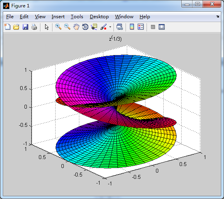Save the figure with the floppy disk icon
The width and height of the screenshot is (224, 199).
pos(25,27)
